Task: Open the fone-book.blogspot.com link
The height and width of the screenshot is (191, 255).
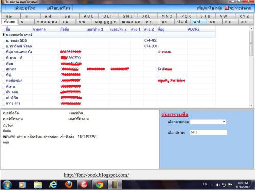Action: pyautogui.click(x=96, y=175)
